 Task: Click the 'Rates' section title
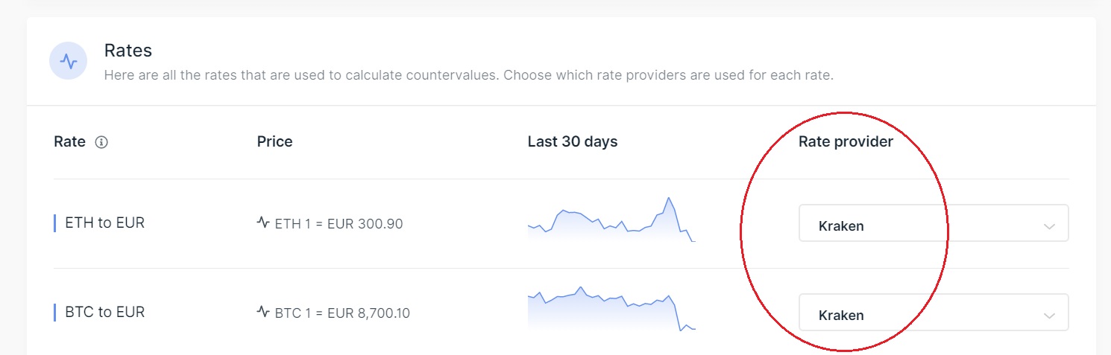tap(128, 51)
